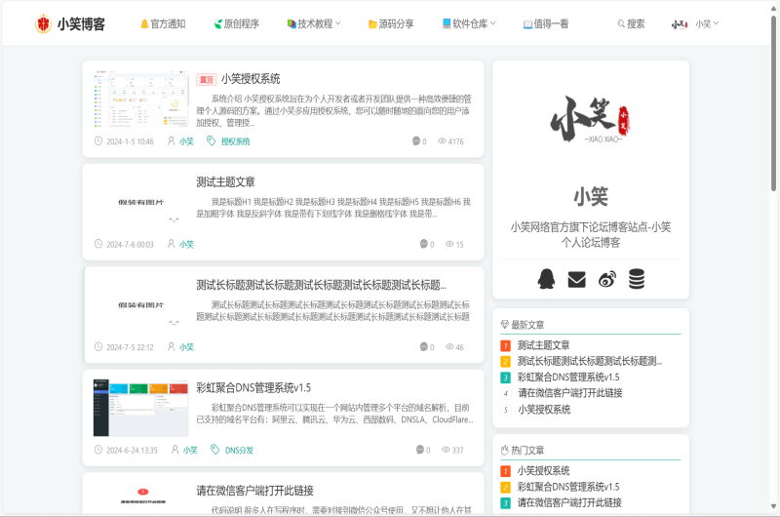This screenshot has width=780, height=517.
Task: Click the search magnifier icon in navbar
Action: (x=621, y=23)
